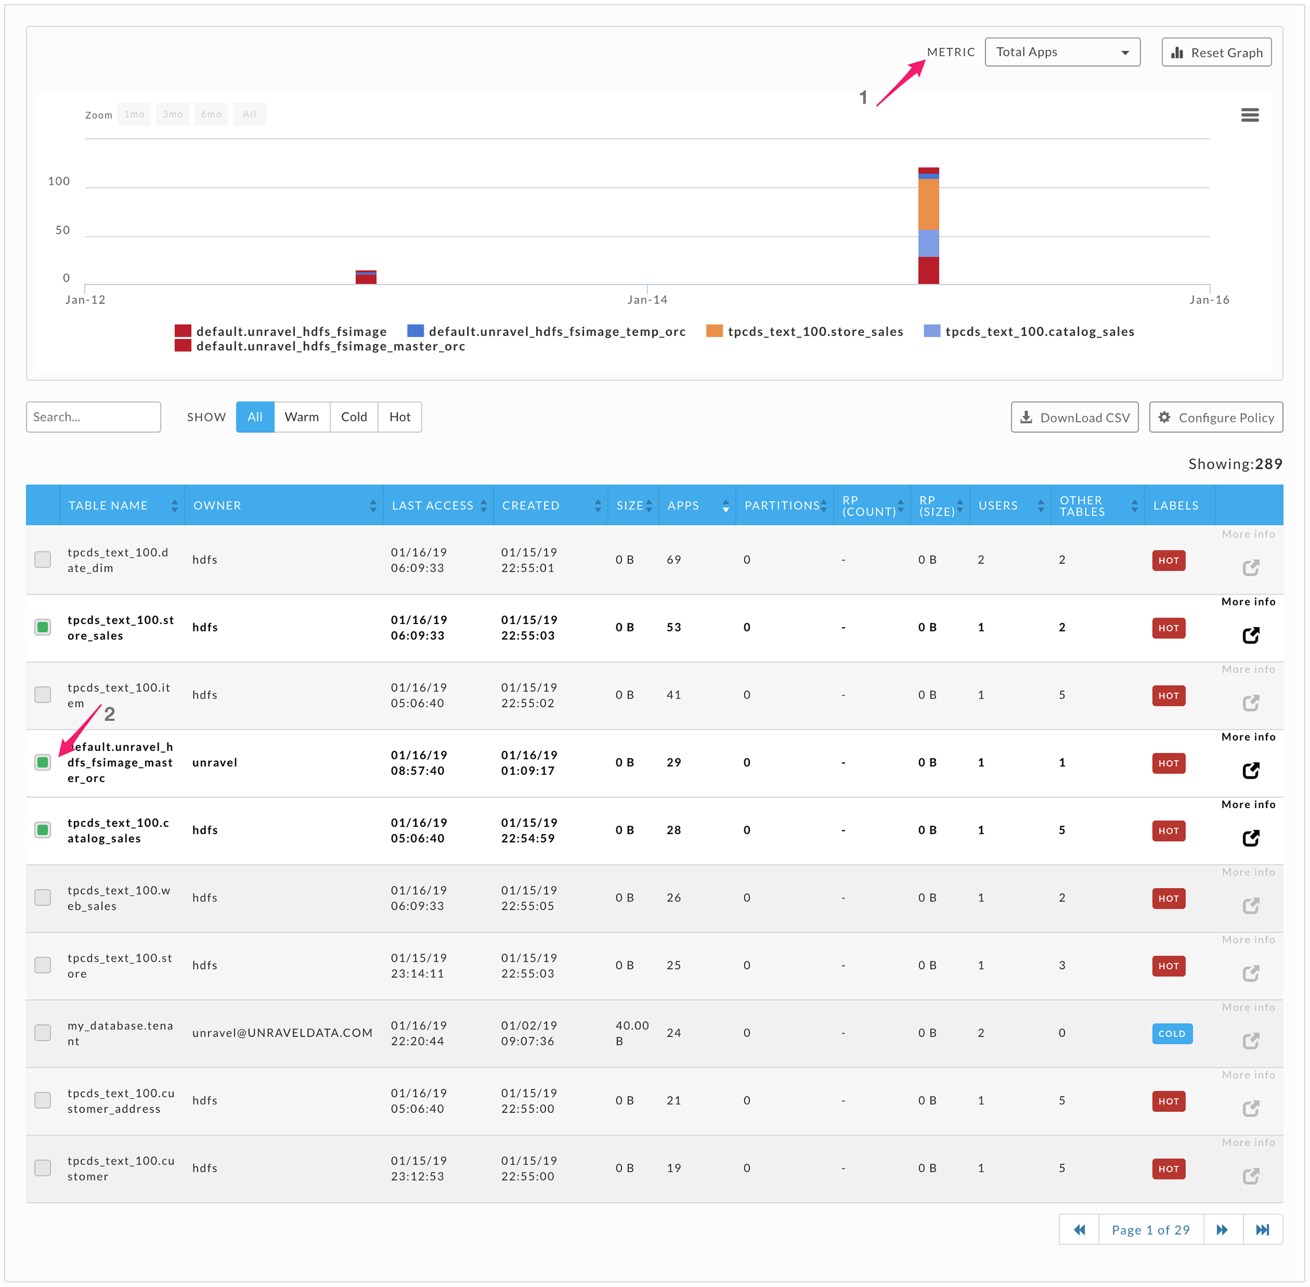This screenshot has height=1287, width=1310.
Task: Open More info for tpcds_text_100.store row
Action: pos(1251,973)
